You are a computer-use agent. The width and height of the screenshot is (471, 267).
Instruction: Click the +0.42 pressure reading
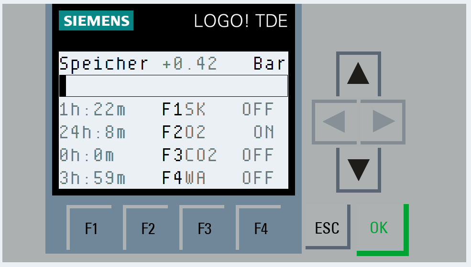pos(190,64)
